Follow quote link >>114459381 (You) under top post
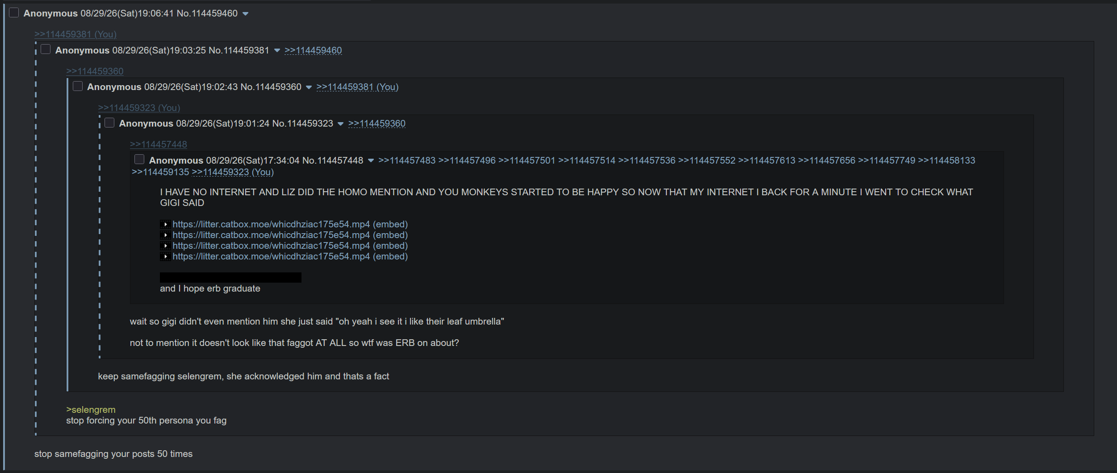 click(x=75, y=34)
